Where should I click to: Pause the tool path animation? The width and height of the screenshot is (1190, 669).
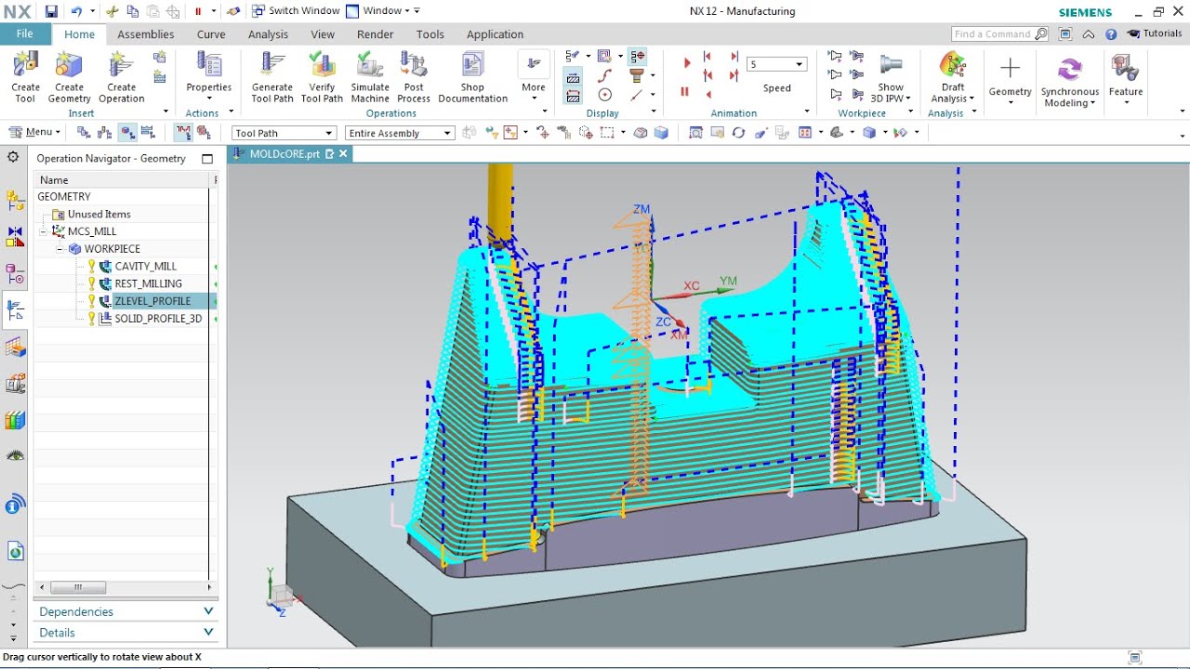685,92
